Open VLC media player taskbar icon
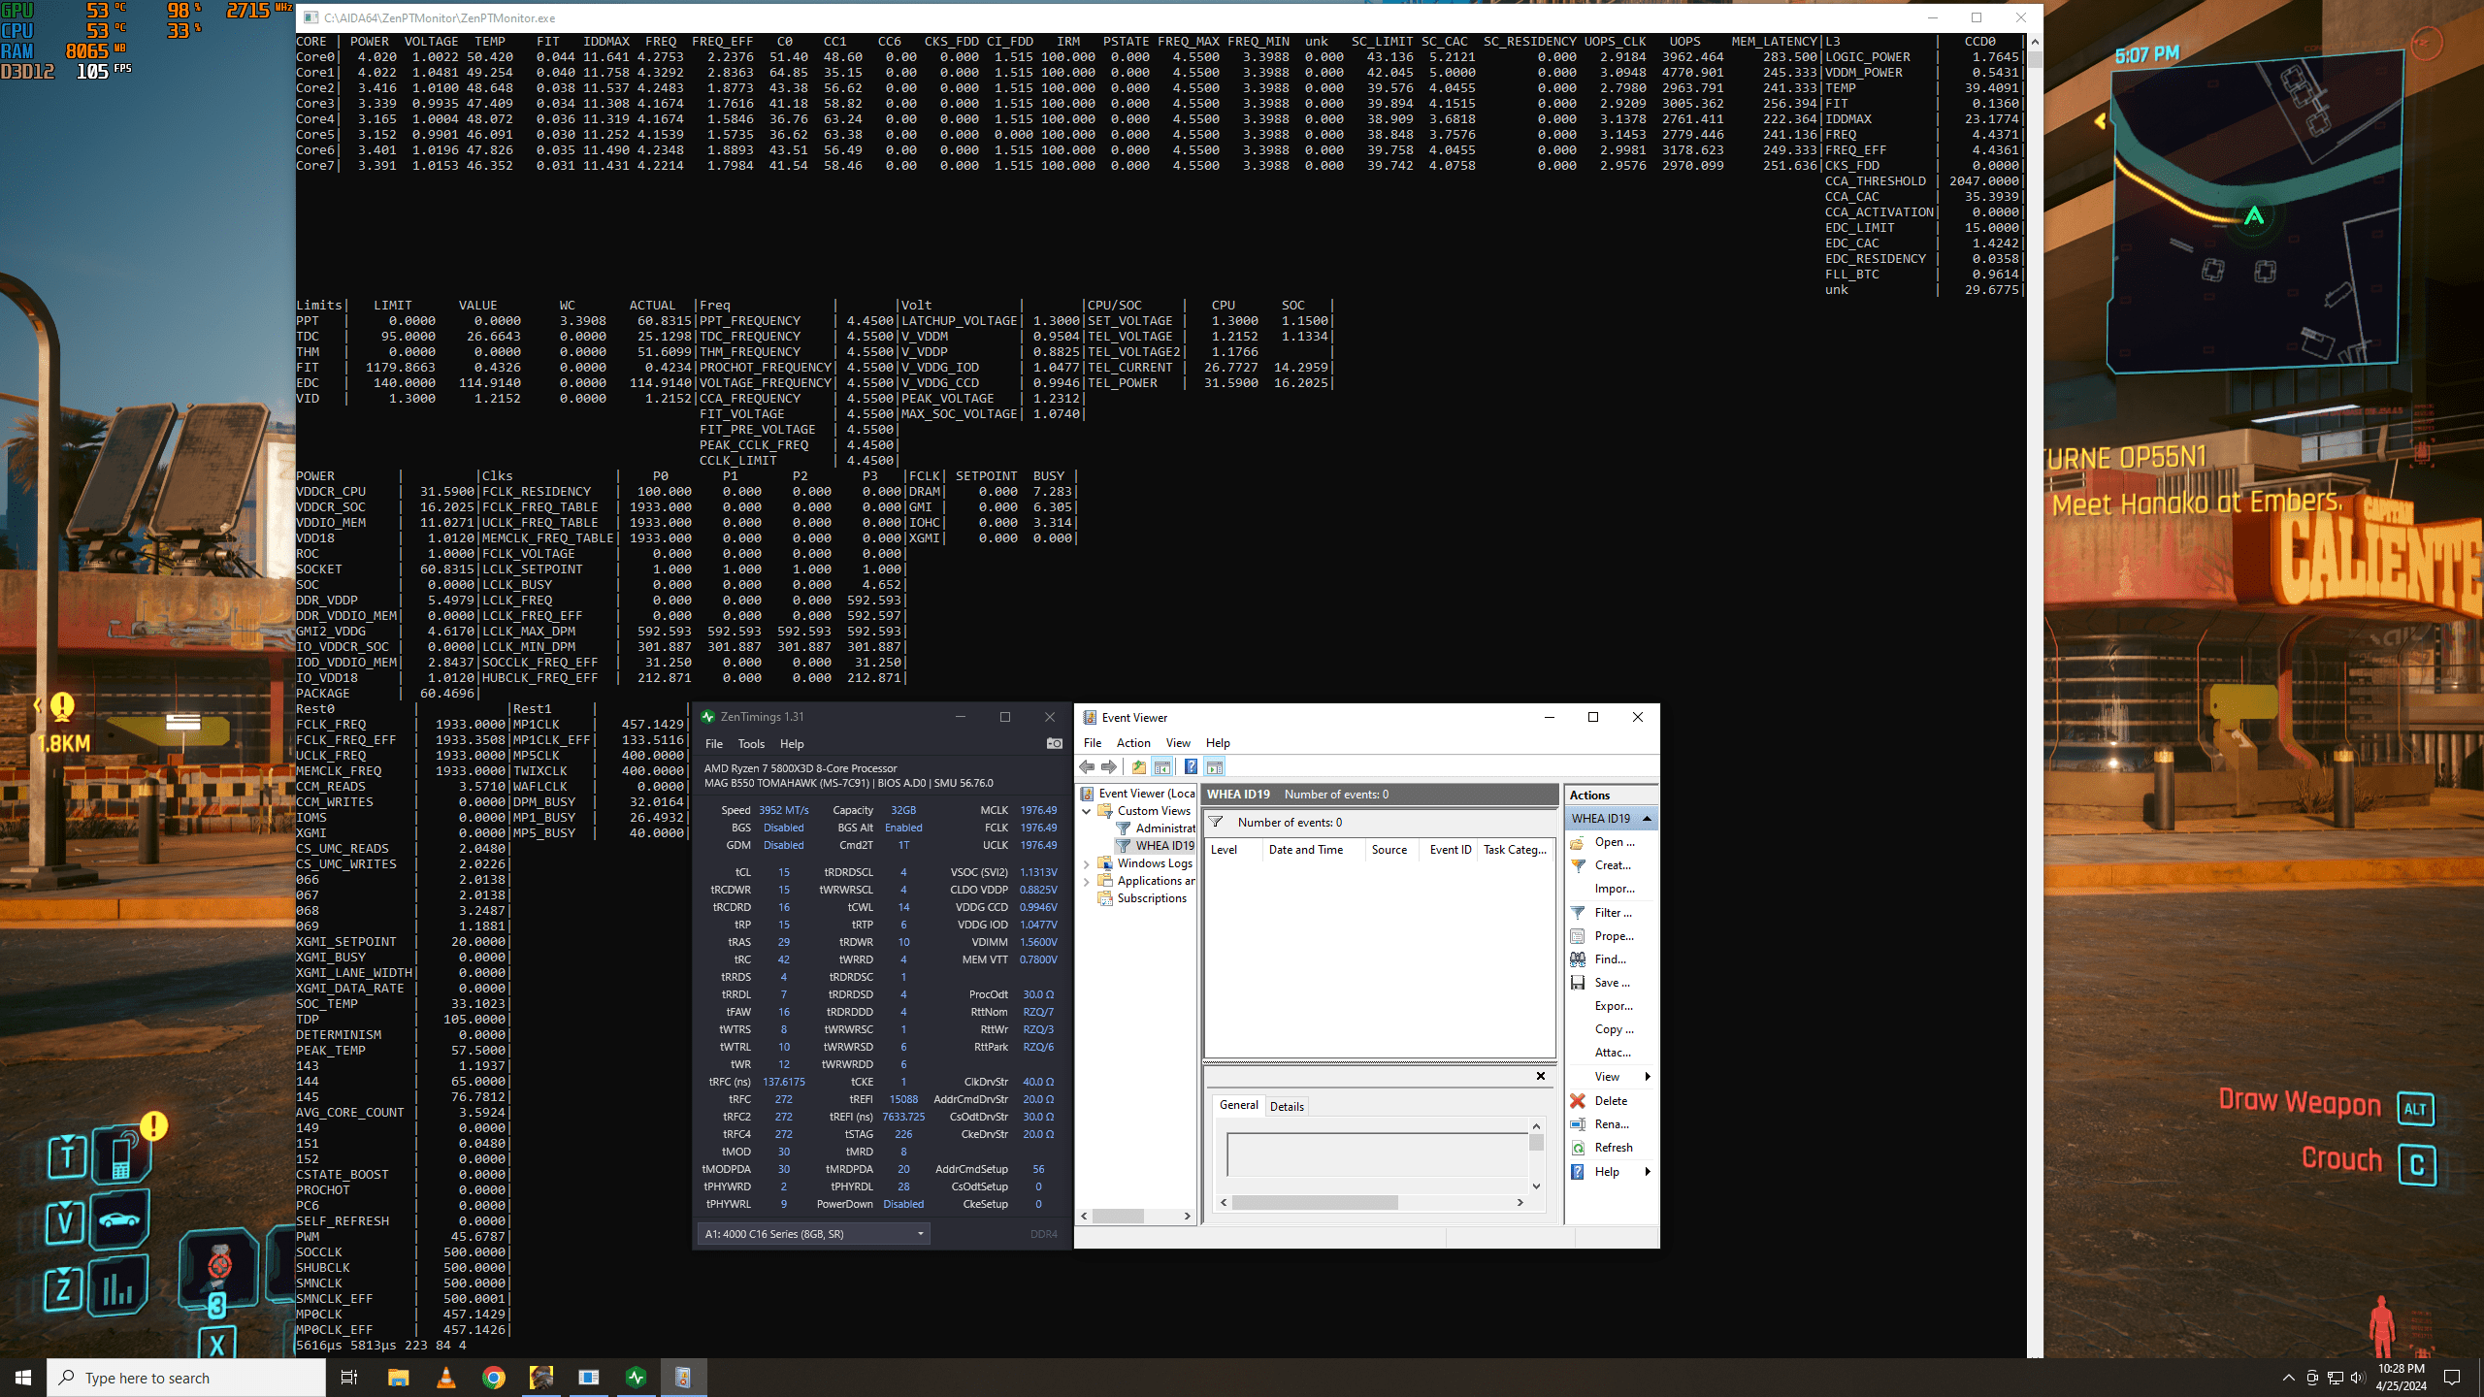Screen dimensions: 2484x1397 (445, 1378)
